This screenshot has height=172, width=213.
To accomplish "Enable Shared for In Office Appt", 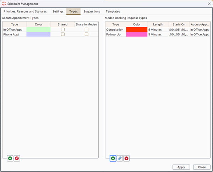I will point(62,29).
